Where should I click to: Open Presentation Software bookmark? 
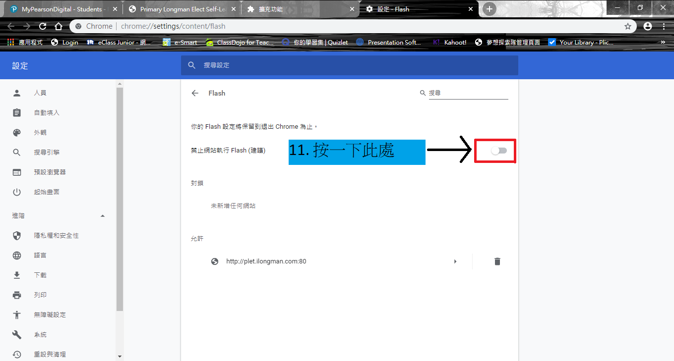[x=388, y=43]
